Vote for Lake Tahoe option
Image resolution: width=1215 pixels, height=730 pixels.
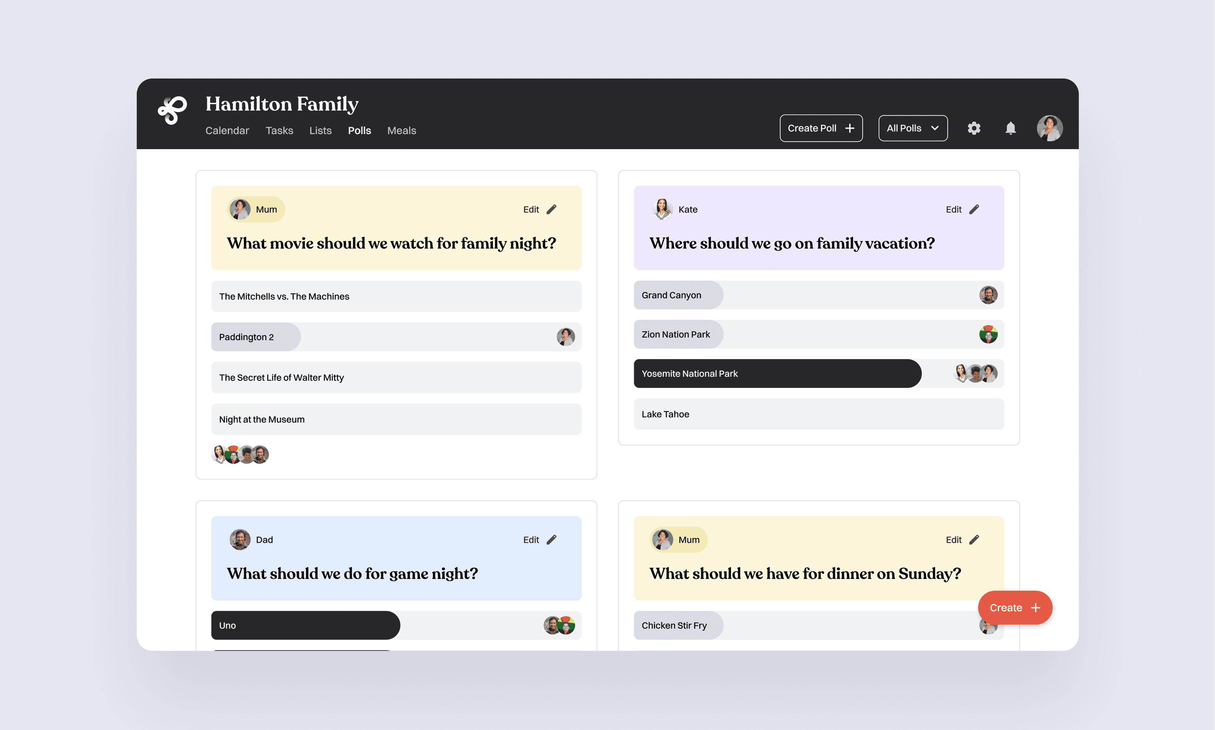point(819,414)
